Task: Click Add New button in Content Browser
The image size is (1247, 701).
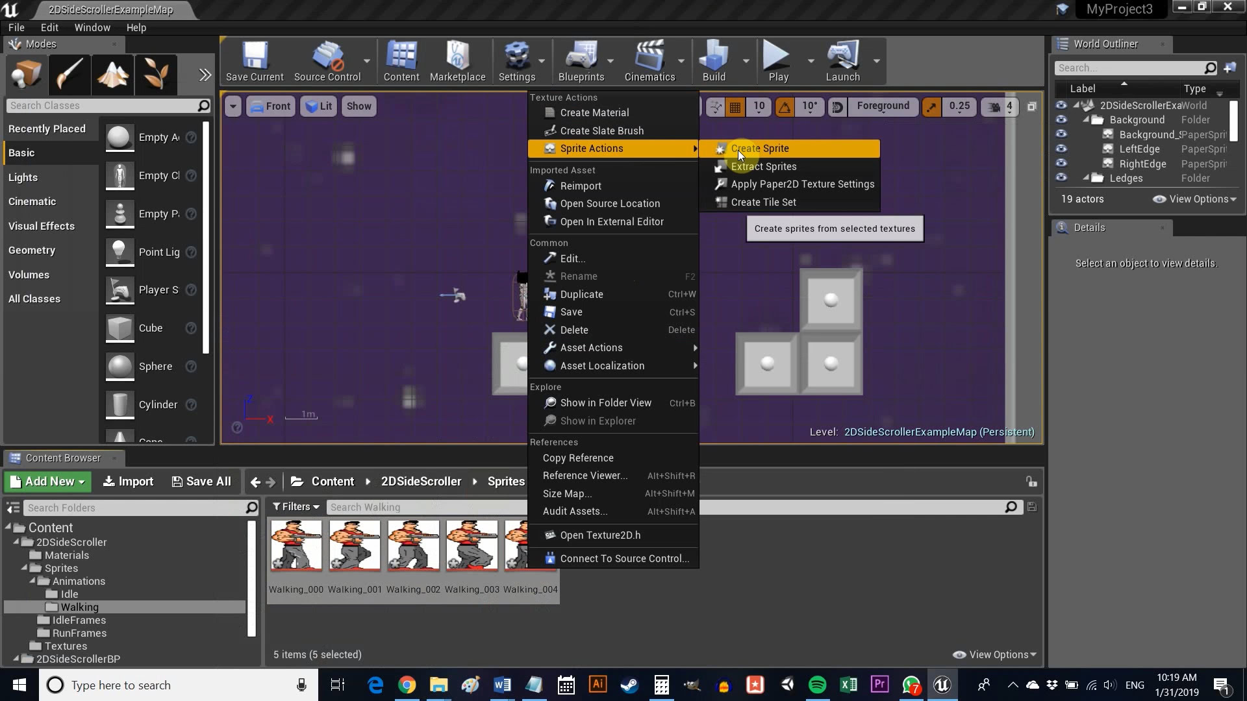Action: point(47,481)
